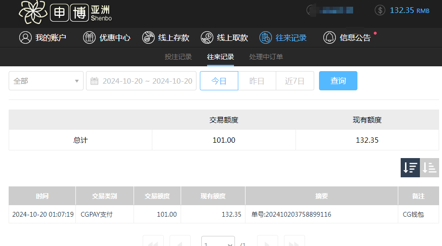Viewport: 442px width, 246px height.
Task: Select the 今日 date filter
Action: (219, 81)
